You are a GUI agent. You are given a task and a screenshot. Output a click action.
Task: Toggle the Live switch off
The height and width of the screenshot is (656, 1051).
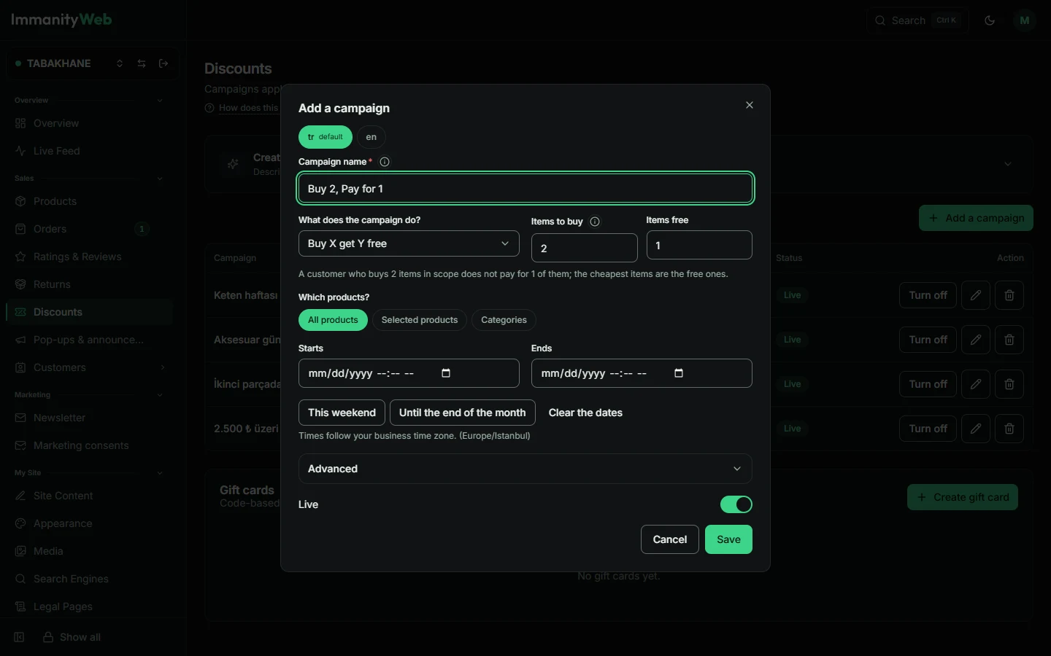[736, 504]
